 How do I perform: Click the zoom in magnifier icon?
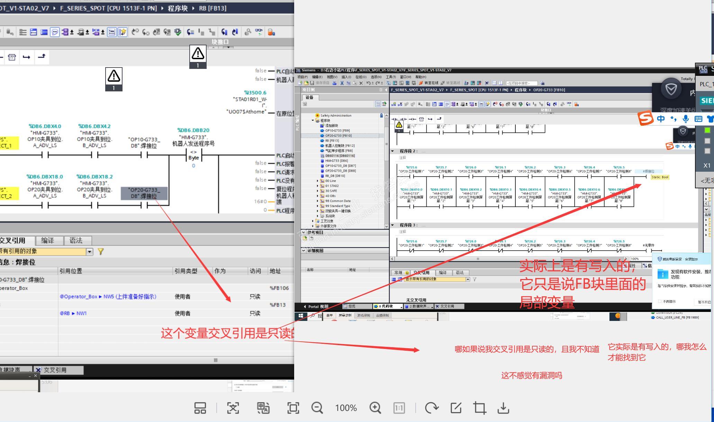click(x=375, y=408)
